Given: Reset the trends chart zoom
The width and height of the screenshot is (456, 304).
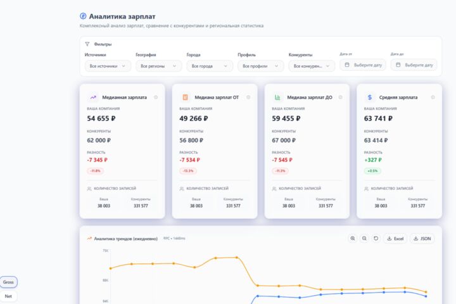Looking at the screenshot, I should click(x=376, y=239).
